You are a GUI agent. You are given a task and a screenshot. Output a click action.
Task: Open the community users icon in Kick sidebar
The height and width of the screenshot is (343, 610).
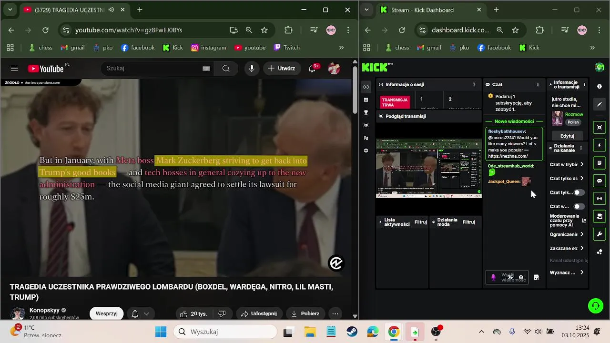366,138
